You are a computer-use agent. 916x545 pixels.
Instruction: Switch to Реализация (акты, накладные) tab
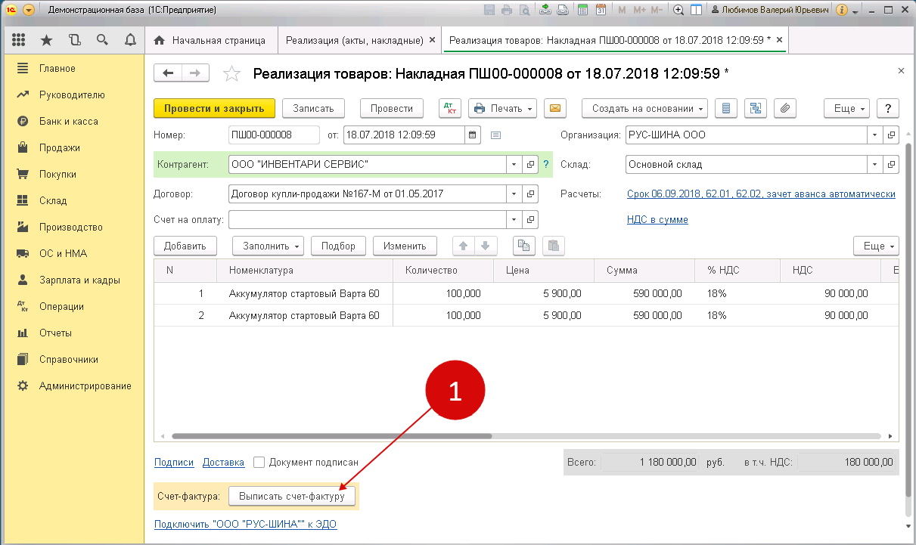[x=355, y=40]
